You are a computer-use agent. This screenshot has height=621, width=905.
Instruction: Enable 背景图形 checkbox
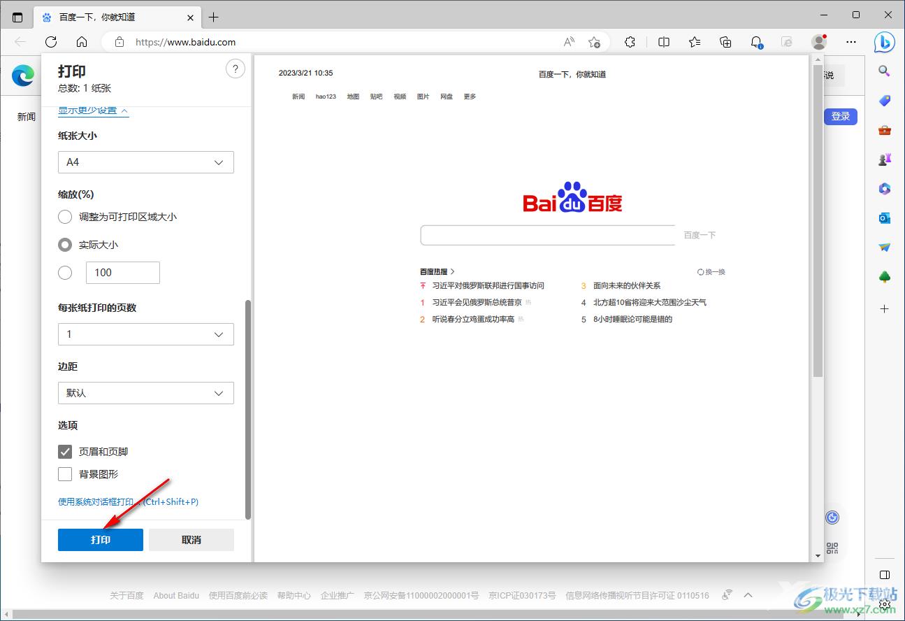pyautogui.click(x=65, y=474)
